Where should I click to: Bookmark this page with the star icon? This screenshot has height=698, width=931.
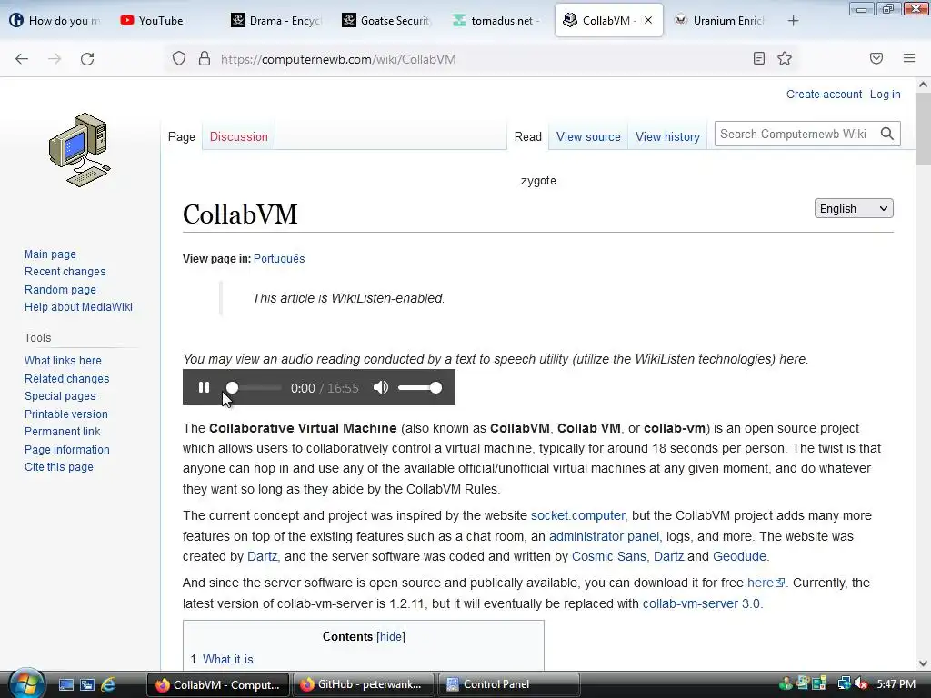point(785,58)
